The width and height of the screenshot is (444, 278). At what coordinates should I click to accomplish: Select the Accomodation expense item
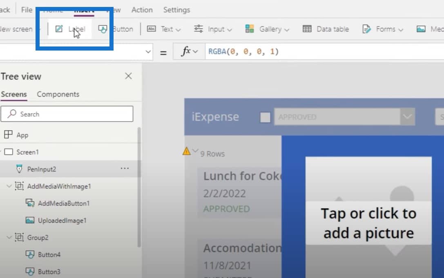239,258
